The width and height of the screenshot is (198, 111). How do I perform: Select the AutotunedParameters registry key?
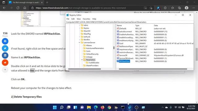point(95,48)
